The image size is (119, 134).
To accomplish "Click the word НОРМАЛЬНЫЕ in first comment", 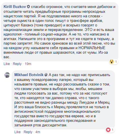I will point(92,48).
